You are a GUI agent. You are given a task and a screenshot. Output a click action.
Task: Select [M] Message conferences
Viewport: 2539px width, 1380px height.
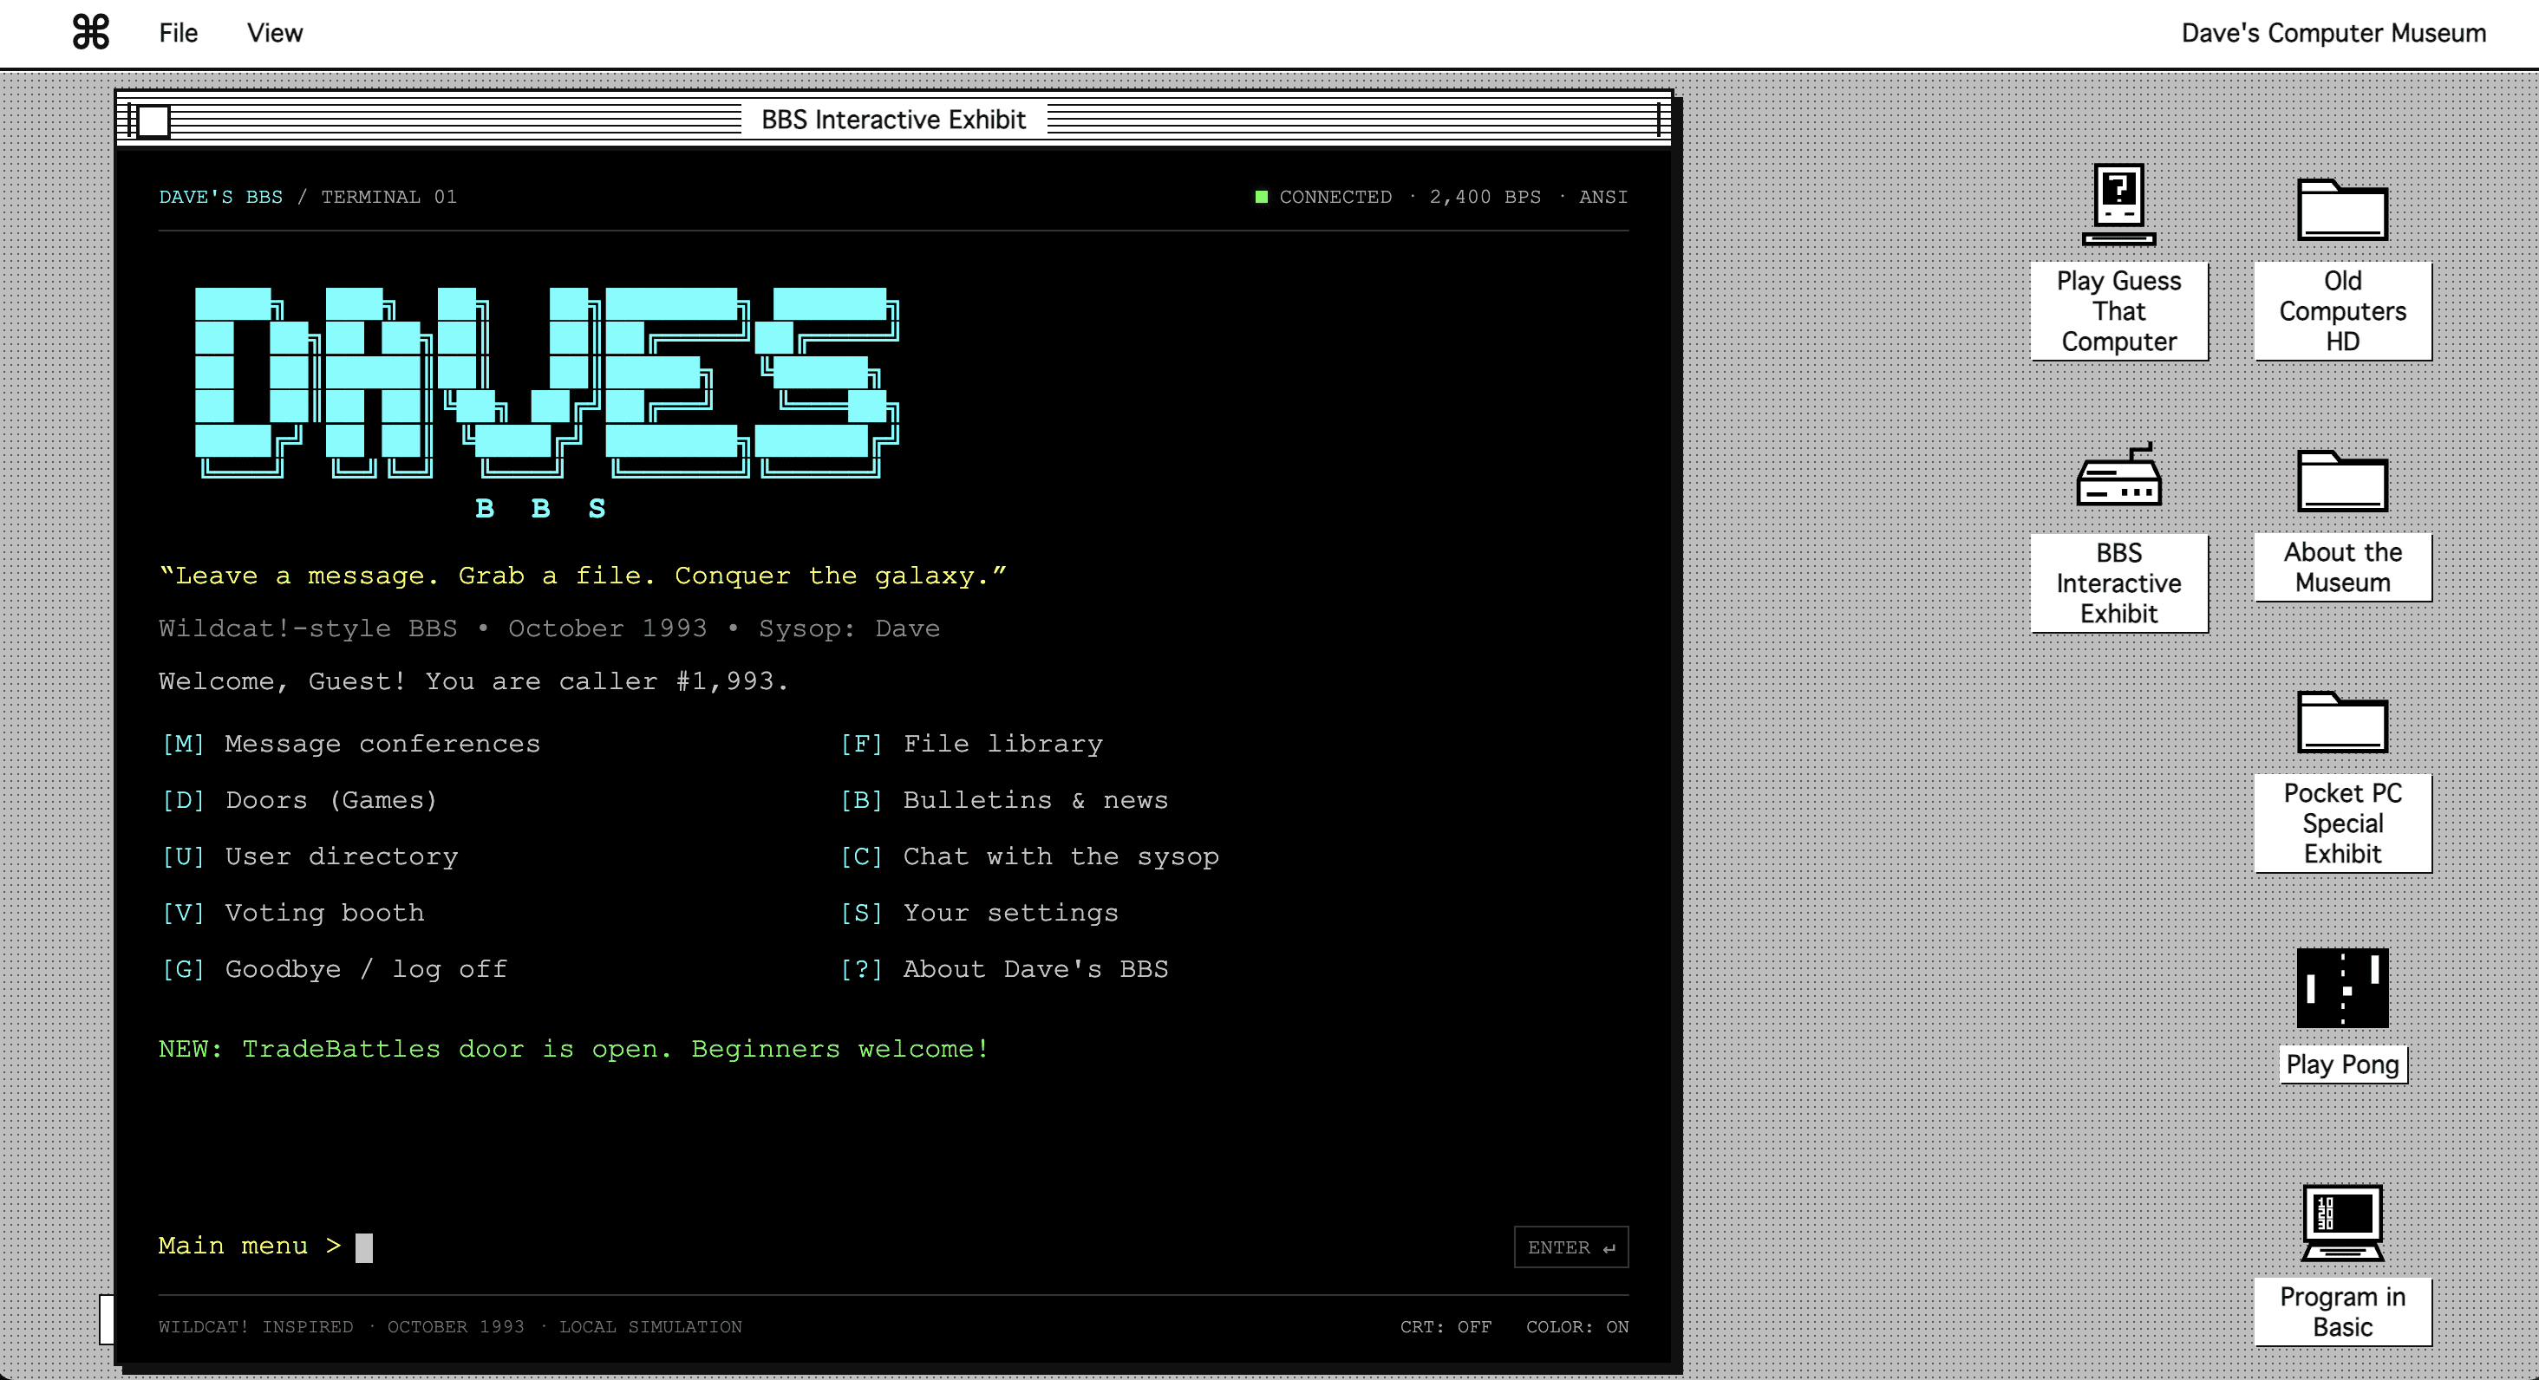(350, 744)
